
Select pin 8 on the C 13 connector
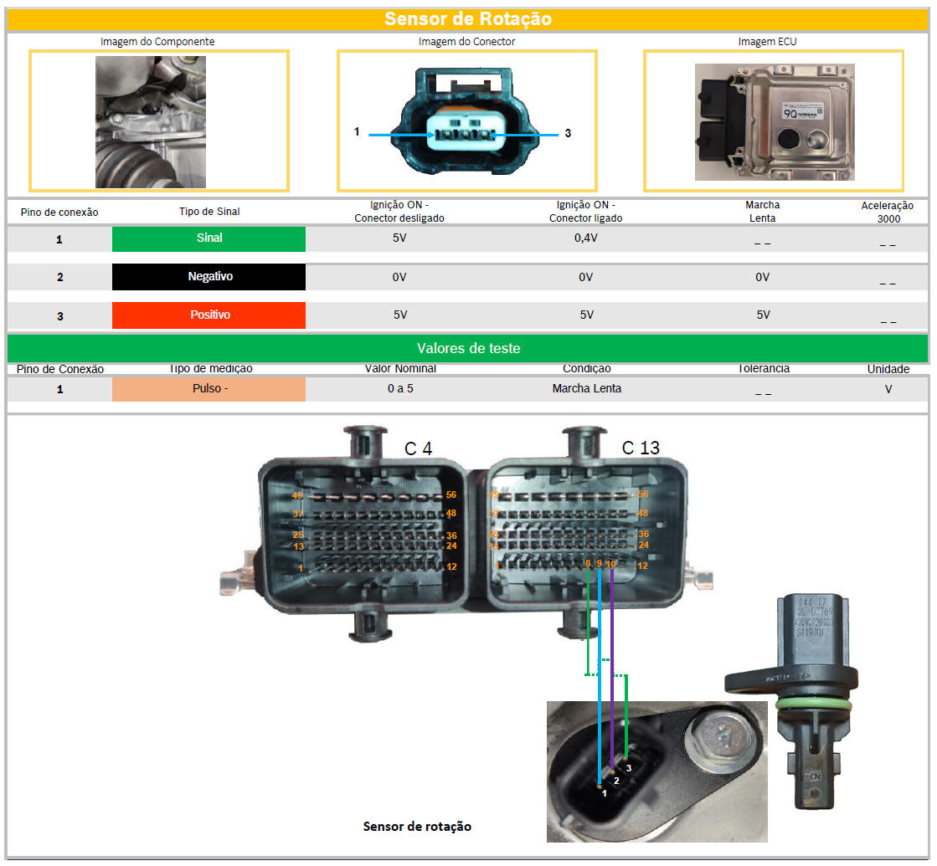pyautogui.click(x=589, y=564)
